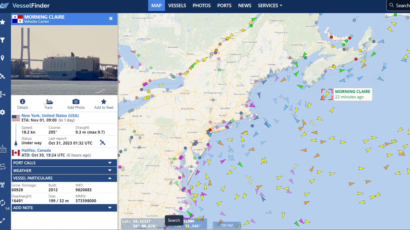Switch to the MAP tab
This screenshot has height=230, width=410.
click(x=156, y=6)
